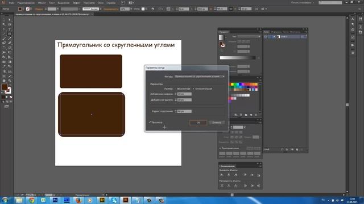Select the Gradient tool in toolbox
The image size is (364, 204).
pyautogui.click(x=10, y=62)
